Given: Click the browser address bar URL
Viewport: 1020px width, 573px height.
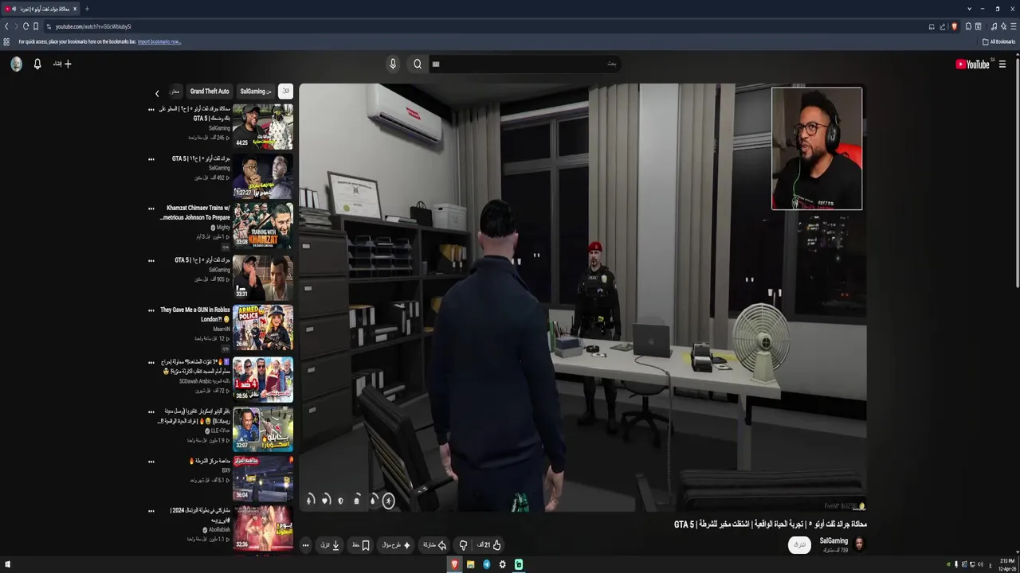Looking at the screenshot, I should pyautogui.click(x=93, y=26).
